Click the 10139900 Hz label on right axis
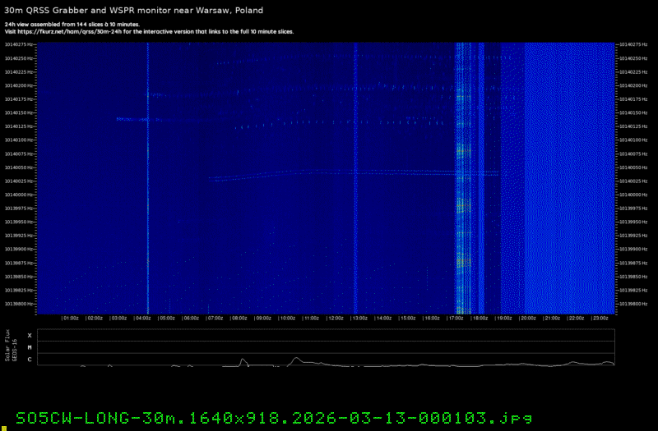658x431 pixels. 635,249
